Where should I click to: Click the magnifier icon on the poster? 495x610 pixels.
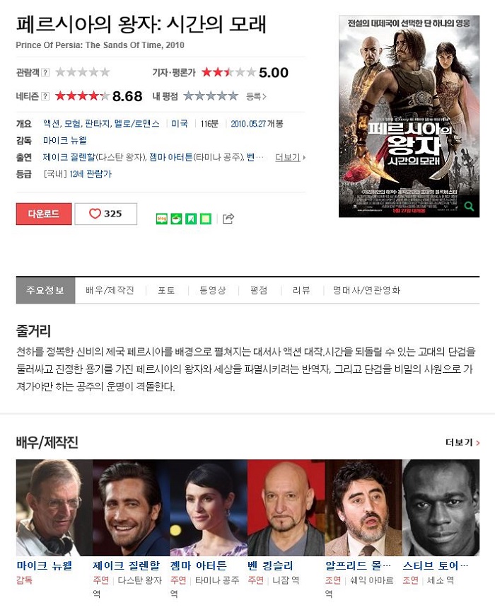click(x=469, y=206)
